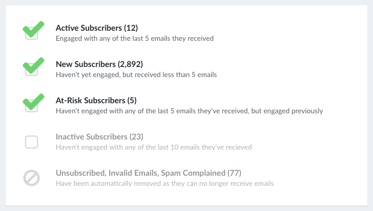Click the (23) count after Inactive Subscribers
The image size is (373, 211).
click(136, 137)
